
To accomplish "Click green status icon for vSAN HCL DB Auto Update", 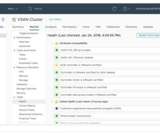I will [57, 58].
